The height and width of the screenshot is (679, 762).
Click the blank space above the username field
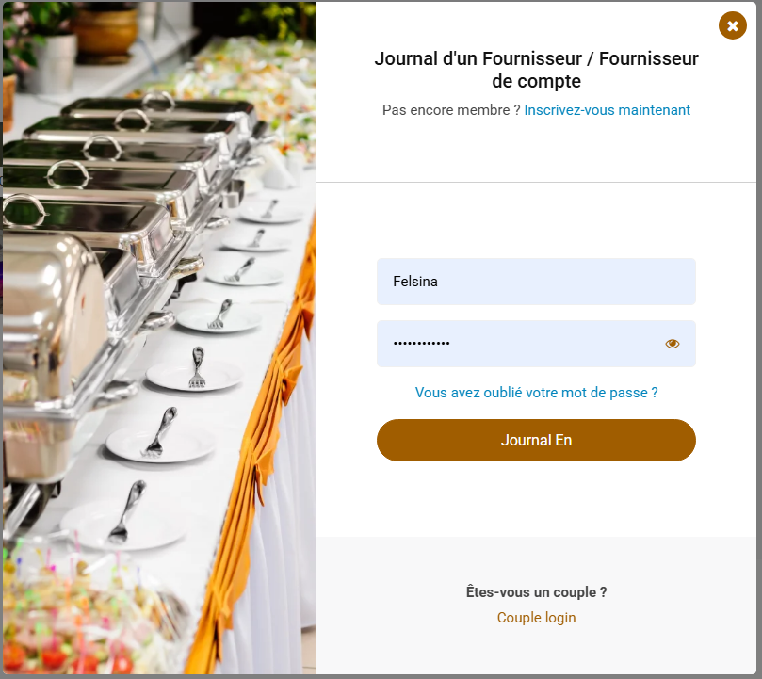(x=536, y=219)
